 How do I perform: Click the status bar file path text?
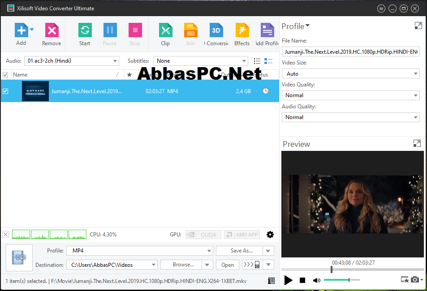149,281
